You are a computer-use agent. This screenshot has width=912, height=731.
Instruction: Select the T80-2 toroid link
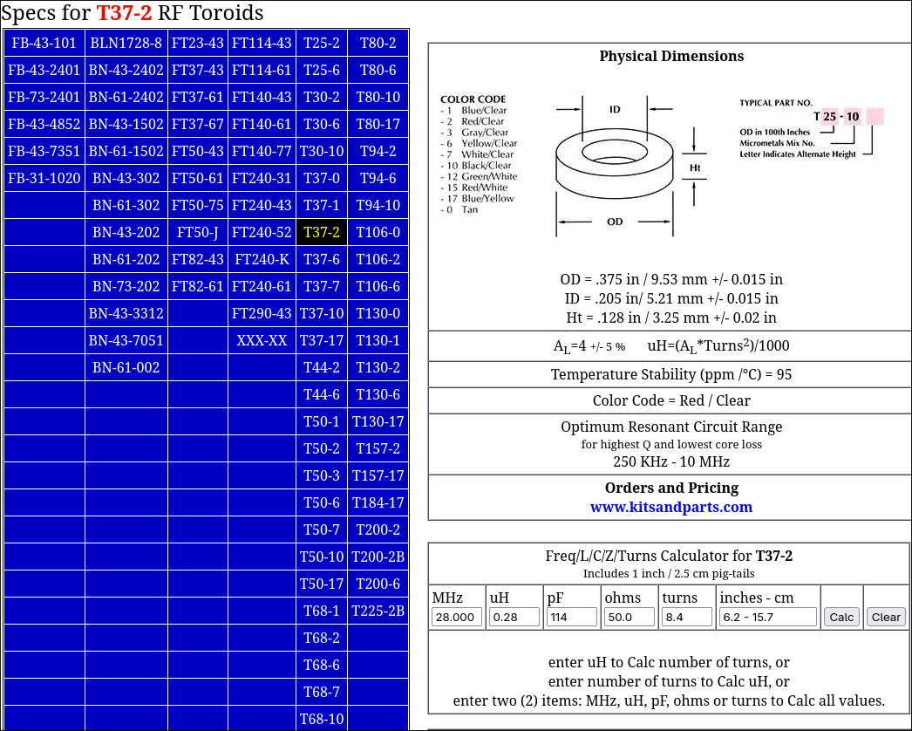(378, 43)
